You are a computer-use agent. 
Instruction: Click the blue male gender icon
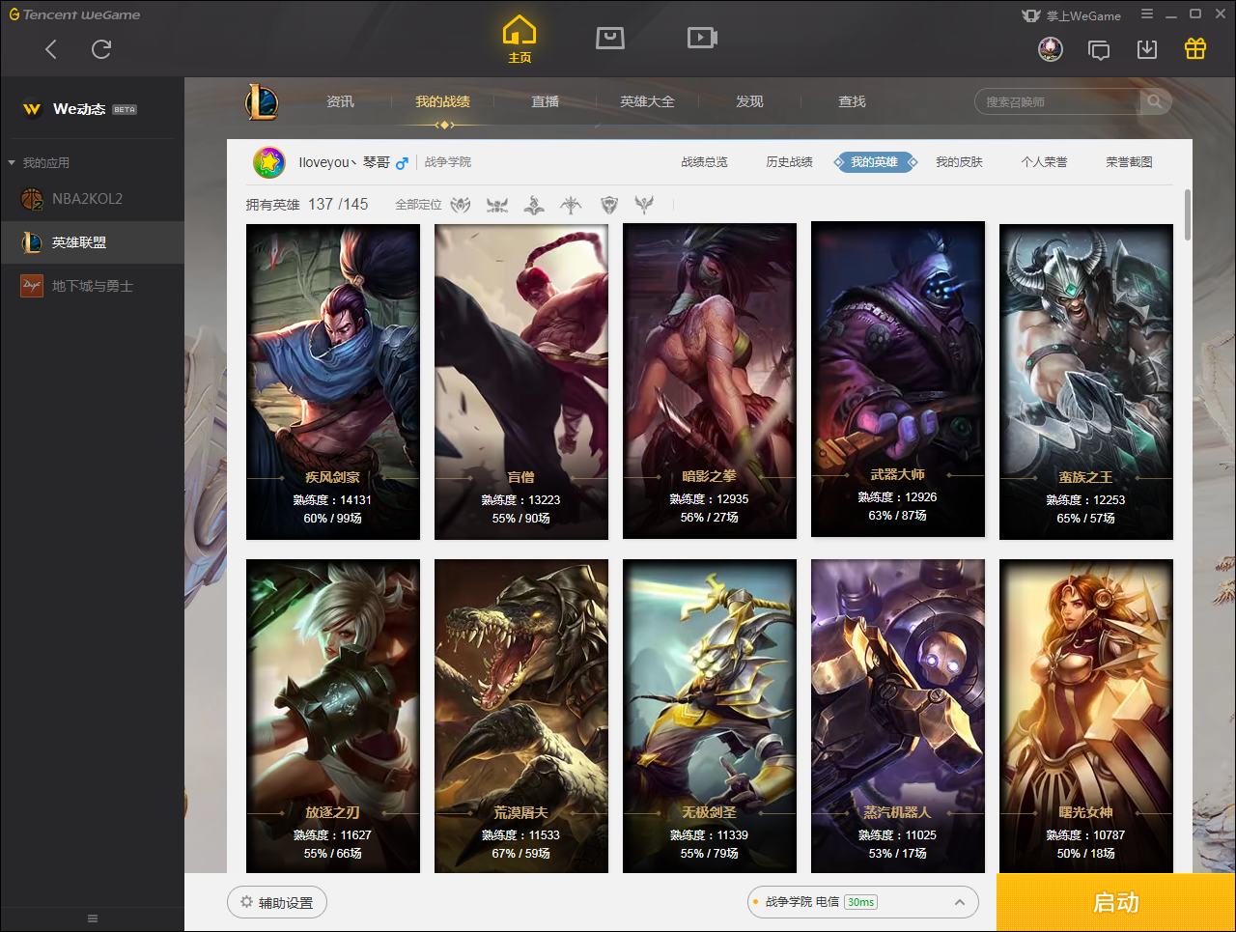click(x=402, y=162)
